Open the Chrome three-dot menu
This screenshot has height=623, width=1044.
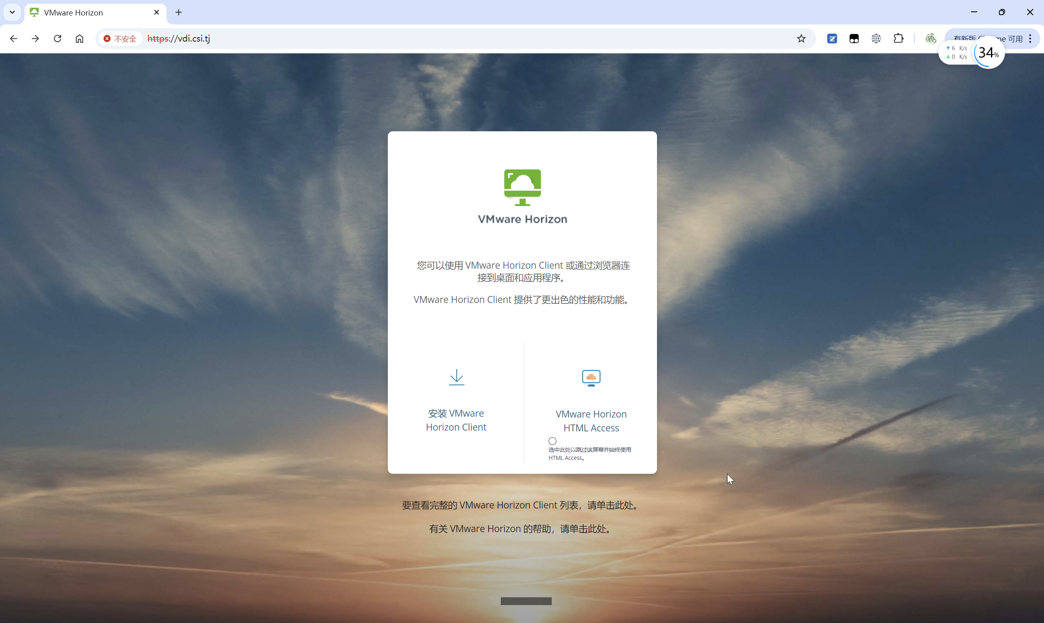pos(1030,39)
